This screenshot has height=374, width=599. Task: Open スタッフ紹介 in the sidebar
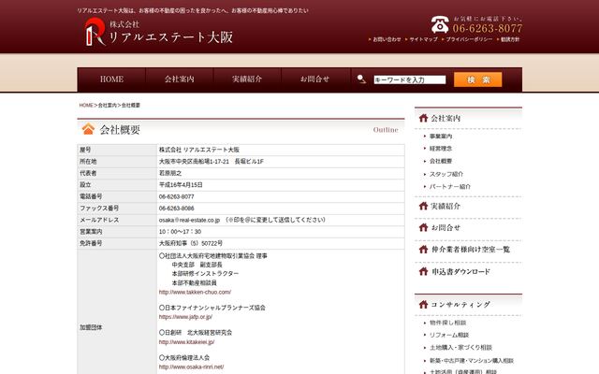coord(446,174)
